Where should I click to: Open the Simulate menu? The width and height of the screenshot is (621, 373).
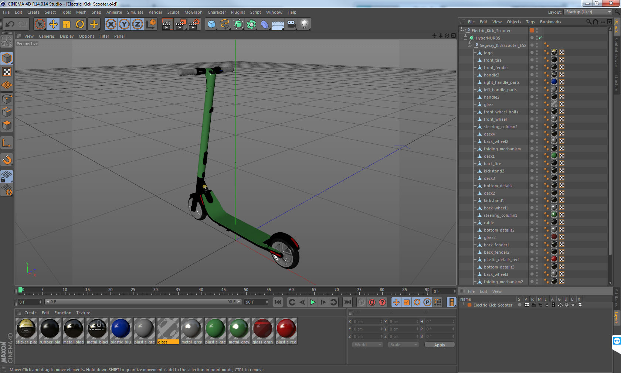(x=135, y=12)
